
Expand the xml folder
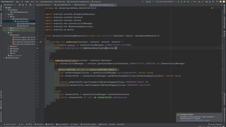coord(8,53)
